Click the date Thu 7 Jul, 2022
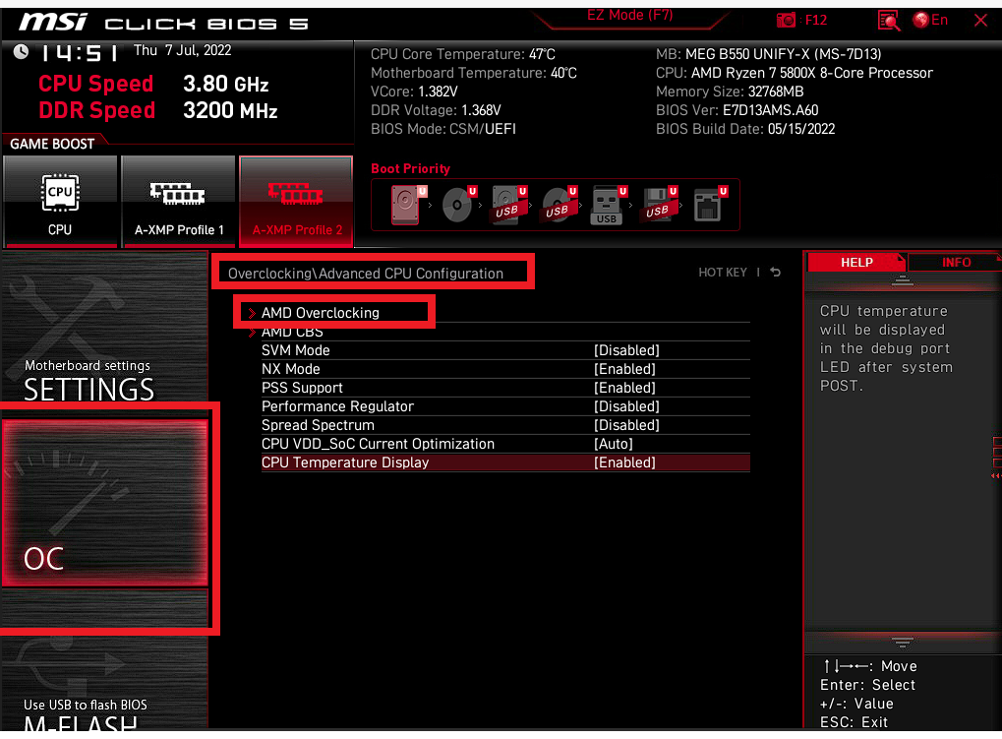Screen dimensions: 1002x739 182,50
